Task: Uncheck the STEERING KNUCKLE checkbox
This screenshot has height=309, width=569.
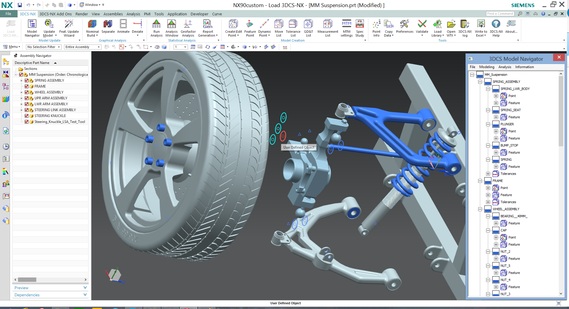Action: tap(27, 116)
